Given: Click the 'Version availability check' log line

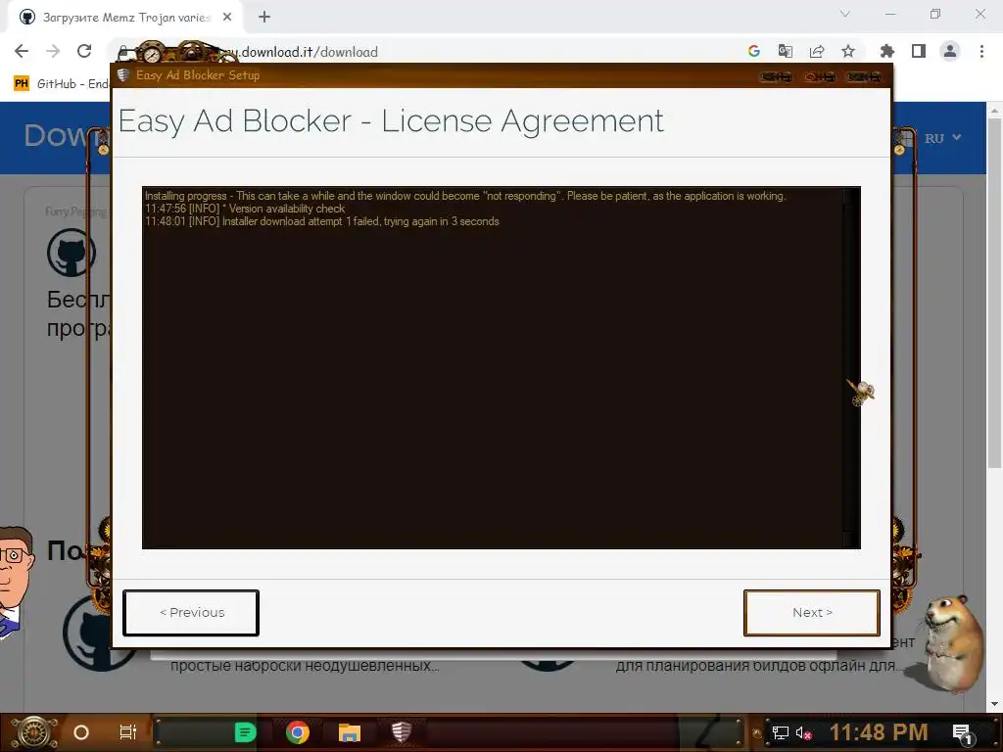Looking at the screenshot, I should 245,209.
